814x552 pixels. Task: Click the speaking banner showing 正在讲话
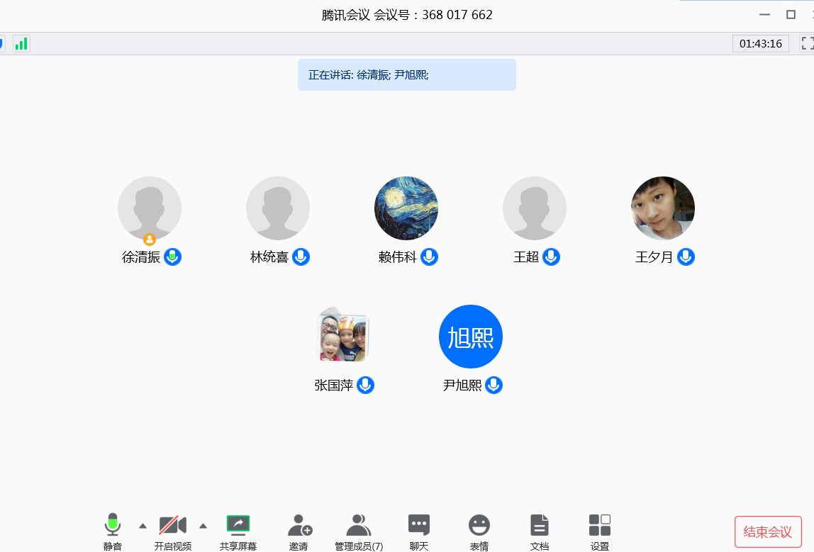(406, 74)
